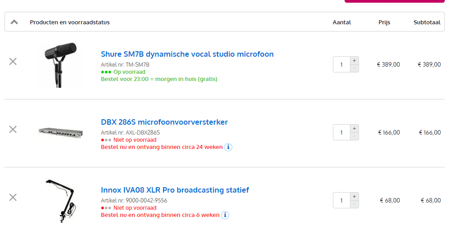Remove DBX 286S preamp from cart
This screenshot has height=234, width=452.
13,130
